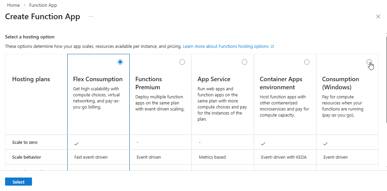Click the external link icon after Learn more

tap(272, 46)
